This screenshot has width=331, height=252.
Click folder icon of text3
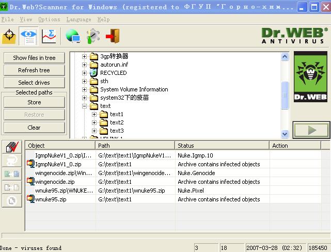coord(104,131)
